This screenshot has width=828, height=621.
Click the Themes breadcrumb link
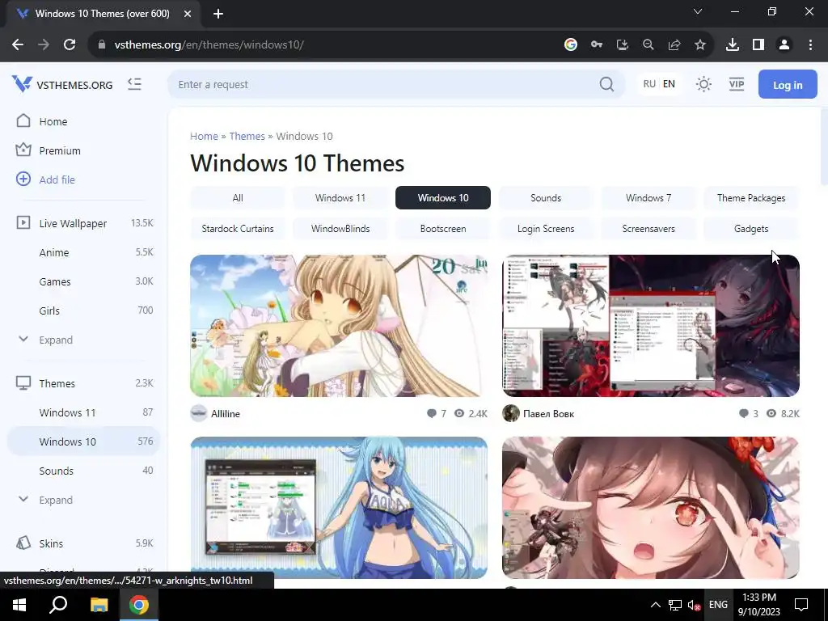(x=247, y=136)
